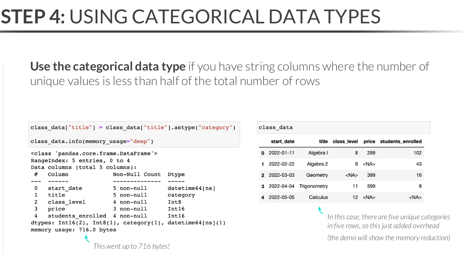Click the students_enrolled column header in table
Image resolution: width=463 pixels, height=254 pixels.
click(401, 141)
